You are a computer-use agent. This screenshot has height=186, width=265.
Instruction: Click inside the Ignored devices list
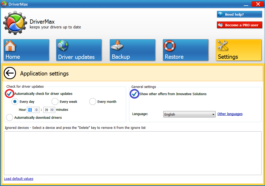point(133,153)
